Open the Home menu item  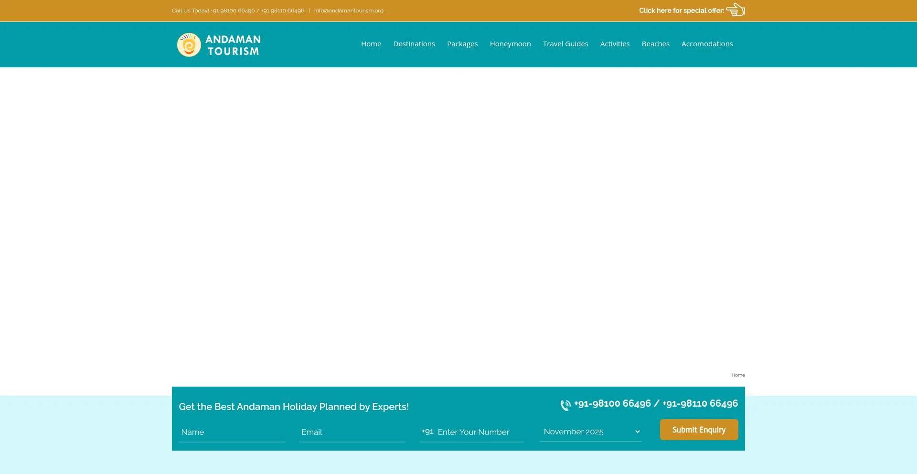371,44
